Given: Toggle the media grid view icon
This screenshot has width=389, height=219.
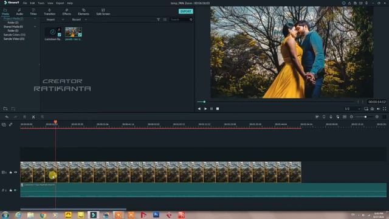Looking at the screenshot, I should tap(165, 19).
